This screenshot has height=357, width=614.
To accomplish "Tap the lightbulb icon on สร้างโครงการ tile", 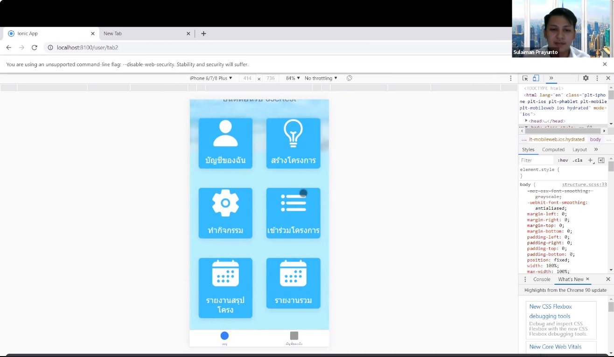I will pos(293,133).
